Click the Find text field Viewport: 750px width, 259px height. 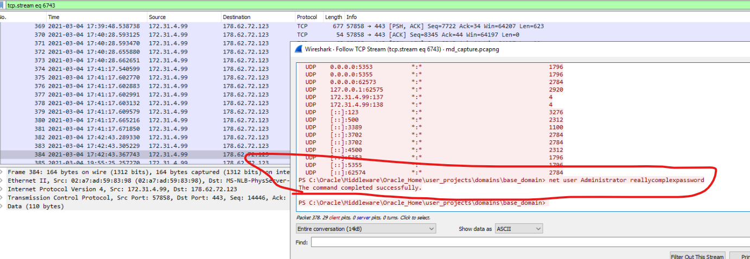click(529, 242)
